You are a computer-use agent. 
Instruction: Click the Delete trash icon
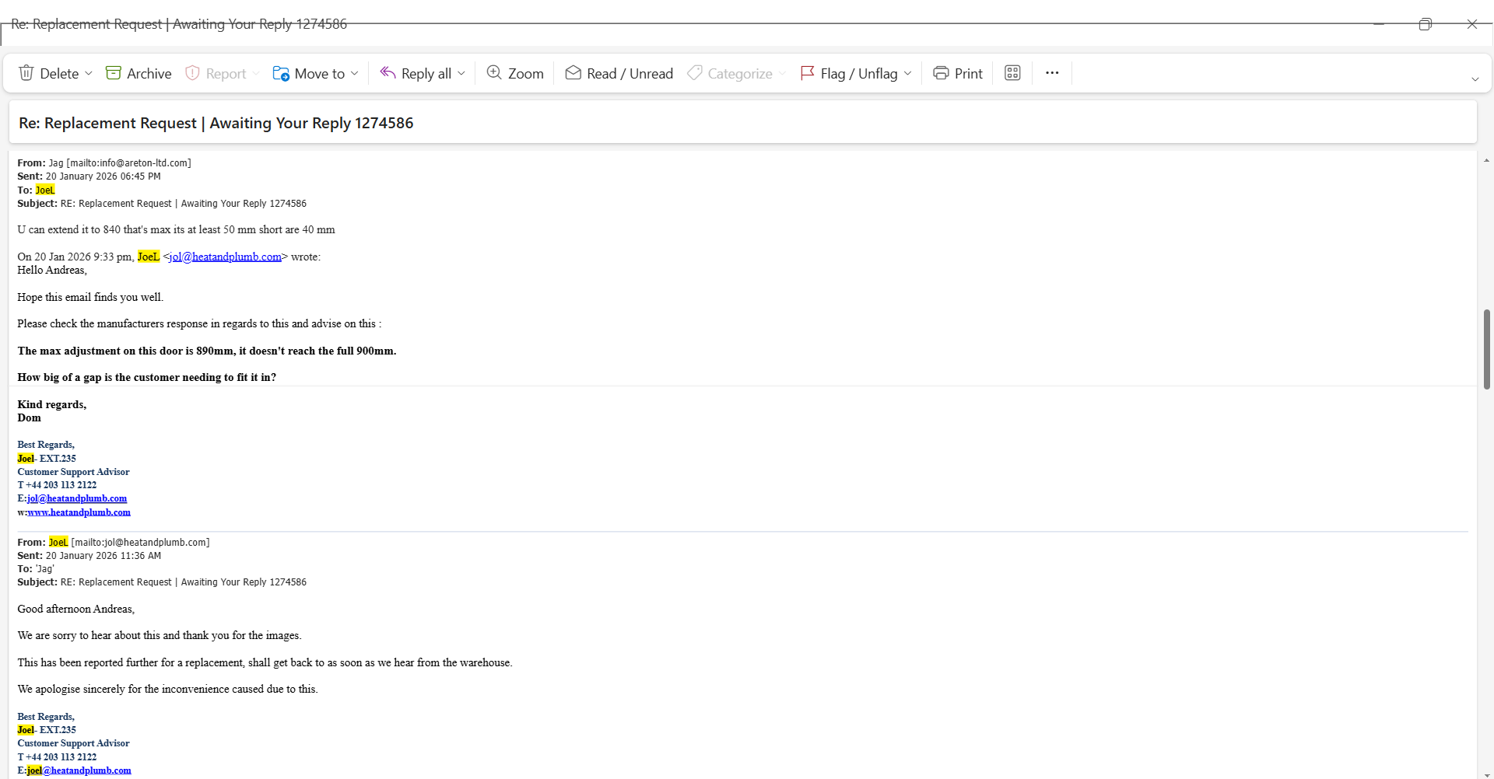pos(26,73)
